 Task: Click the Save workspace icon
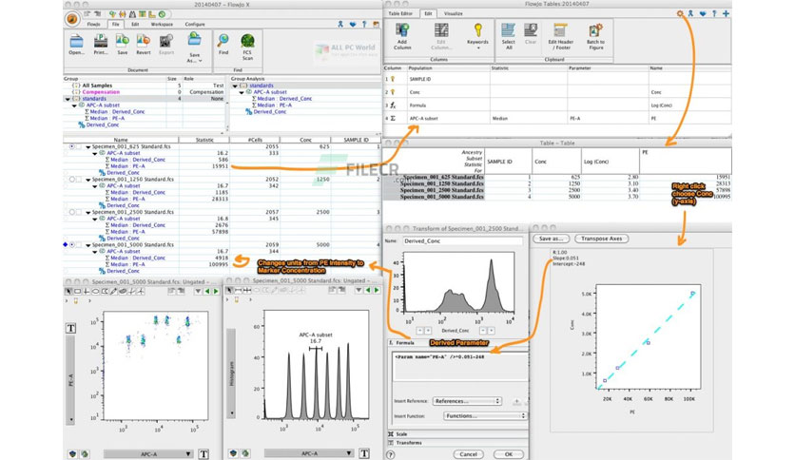pyautogui.click(x=122, y=42)
